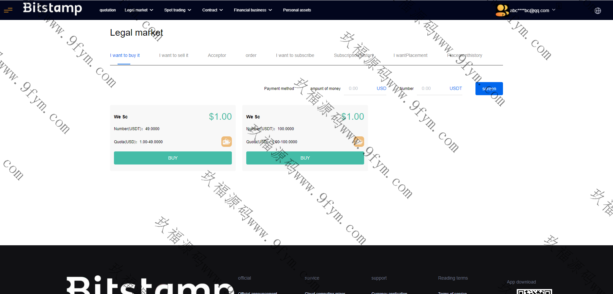Open the globe language selector

coord(598,11)
